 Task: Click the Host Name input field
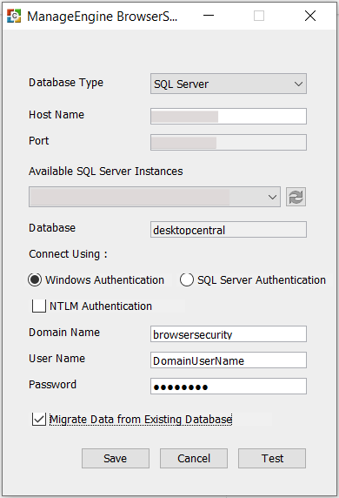pos(229,117)
